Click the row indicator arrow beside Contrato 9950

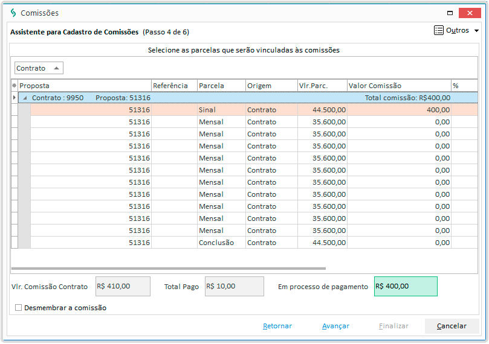tap(15, 98)
